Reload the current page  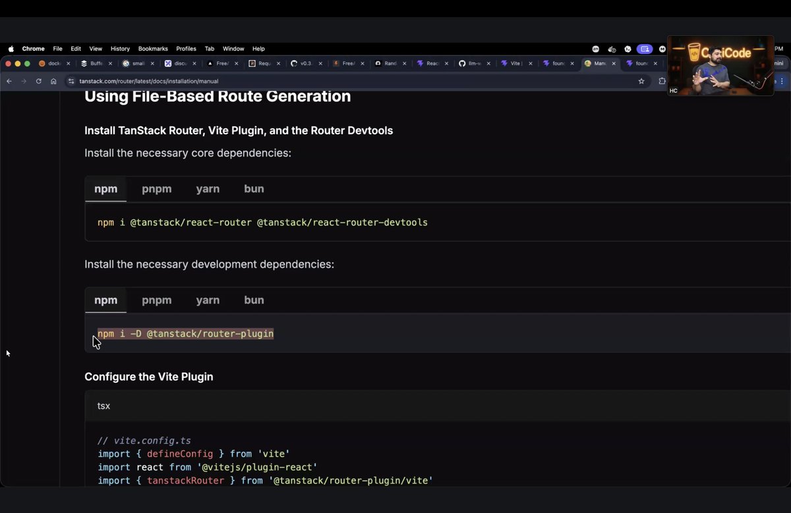(38, 81)
